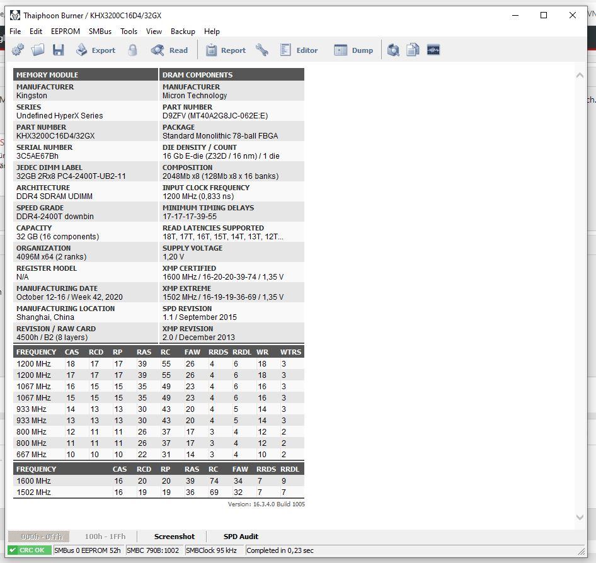The height and width of the screenshot is (563, 596).
Task: Maximize the Thaiphoon Burner window
Action: coord(544,15)
